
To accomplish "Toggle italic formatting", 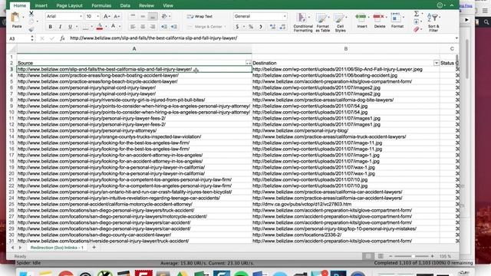I will coord(60,27).
